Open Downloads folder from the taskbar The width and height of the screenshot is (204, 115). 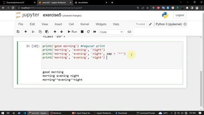(x=121, y=113)
